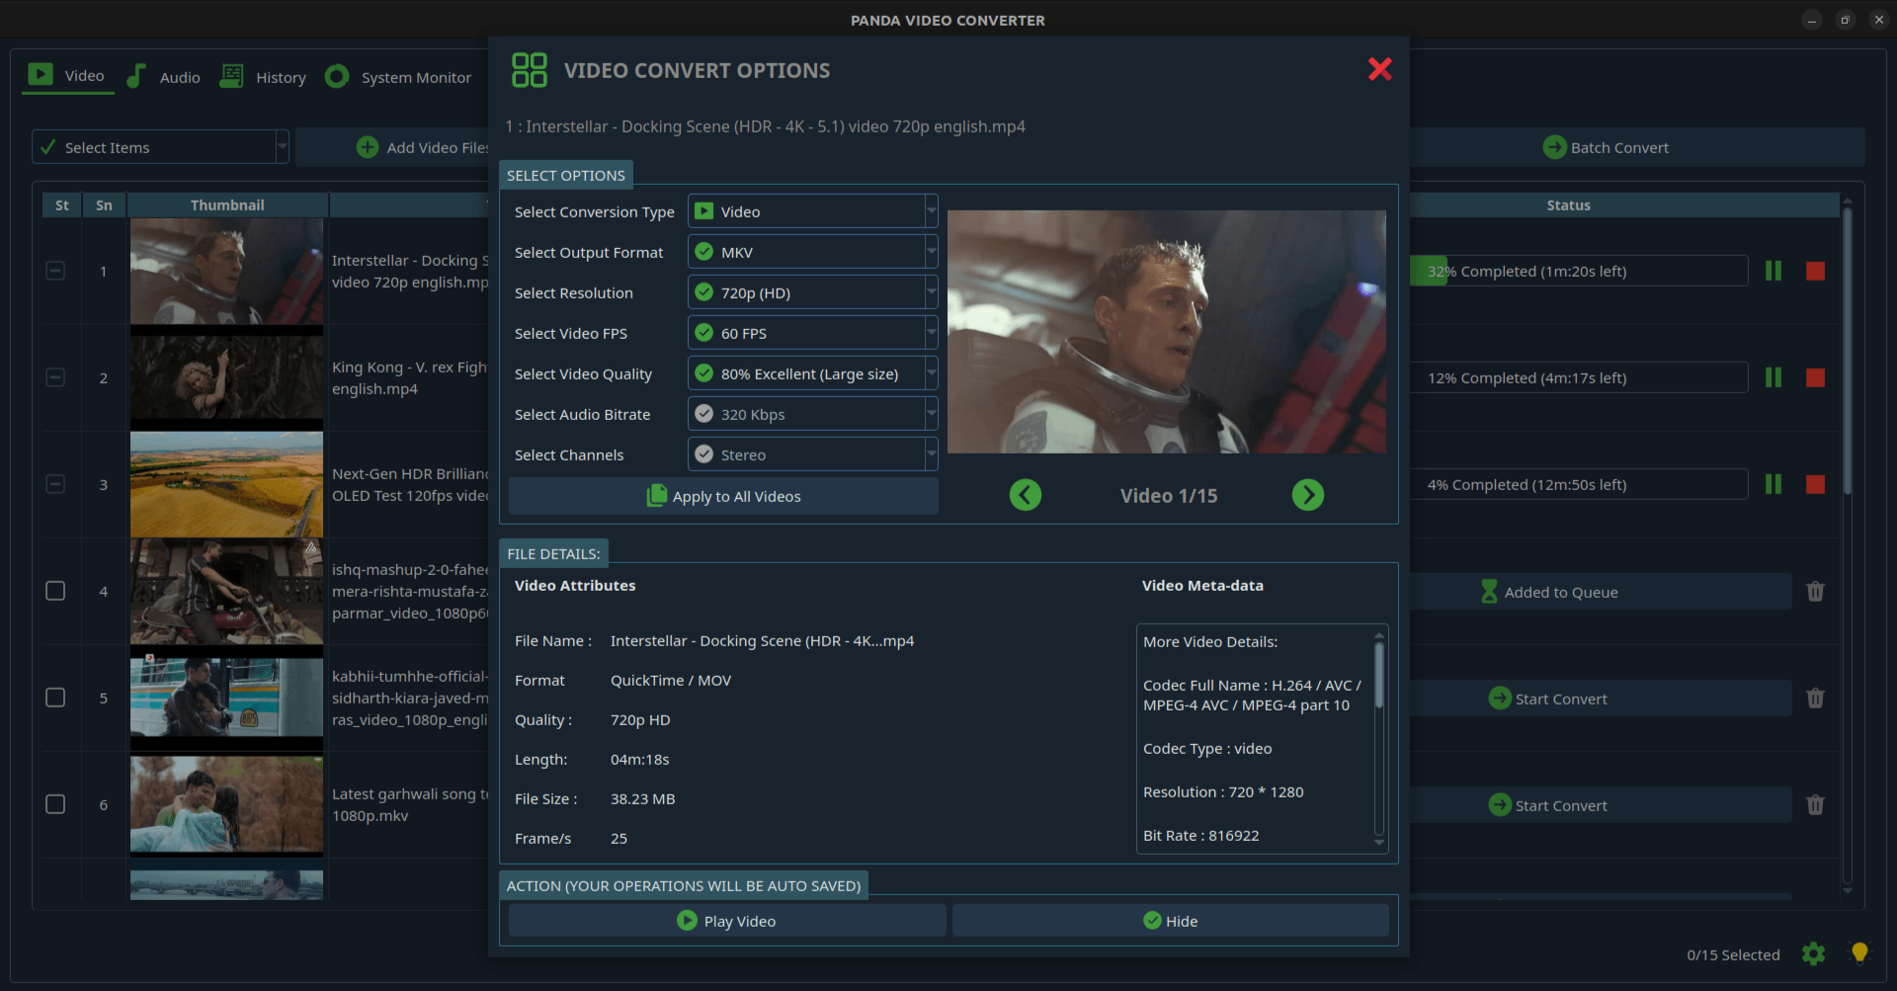Select the SELECT OPTIONS tab header
This screenshot has width=1897, height=991.
566,175
